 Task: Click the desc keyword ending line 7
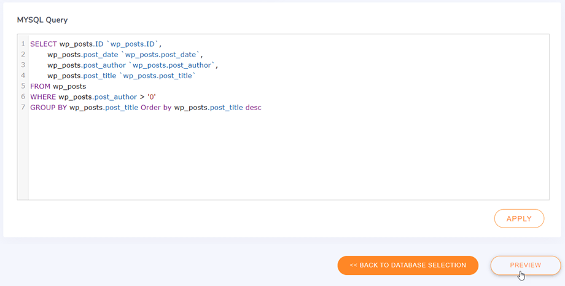click(x=253, y=108)
